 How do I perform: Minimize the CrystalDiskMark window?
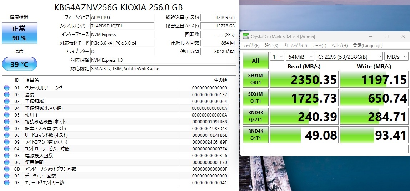370,37
